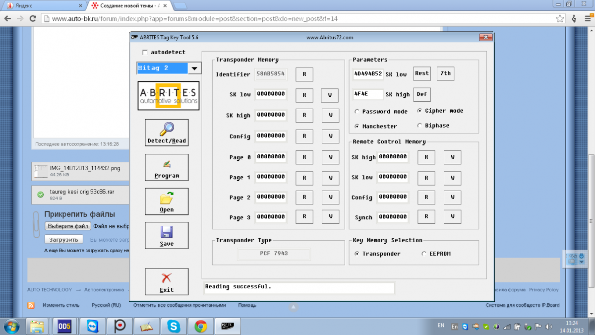Read Remote Control Memory SK high
This screenshot has width=595, height=335.
pos(426,157)
